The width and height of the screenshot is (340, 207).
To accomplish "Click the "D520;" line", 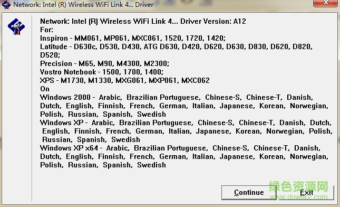I will click(50, 55).
